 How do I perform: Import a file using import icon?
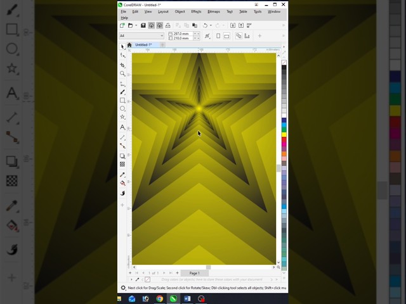point(233,25)
